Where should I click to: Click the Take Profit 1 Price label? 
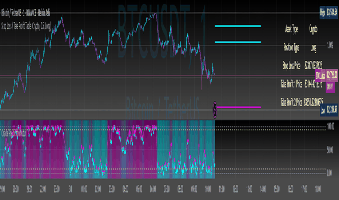(291, 84)
